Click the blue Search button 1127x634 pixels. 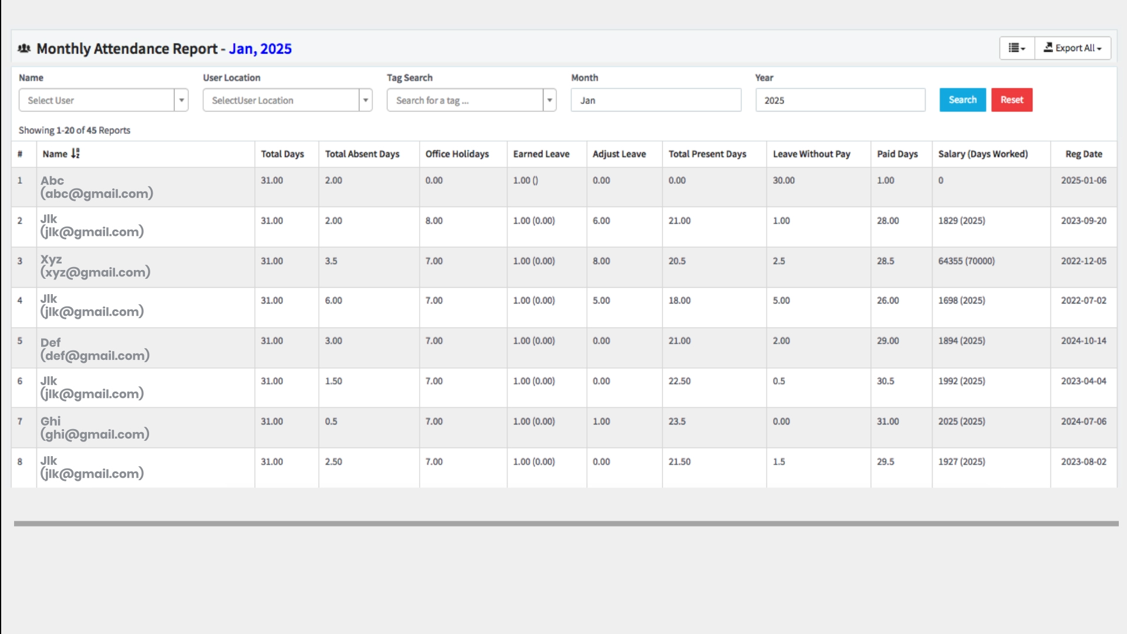click(x=963, y=100)
